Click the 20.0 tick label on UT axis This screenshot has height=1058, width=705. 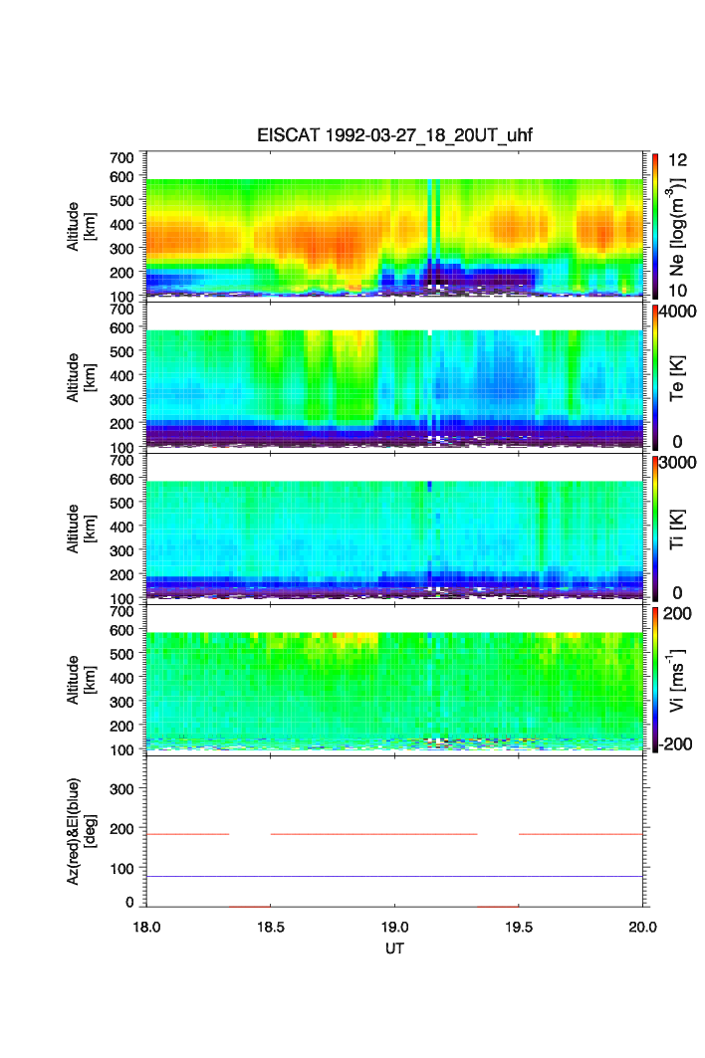(x=642, y=927)
